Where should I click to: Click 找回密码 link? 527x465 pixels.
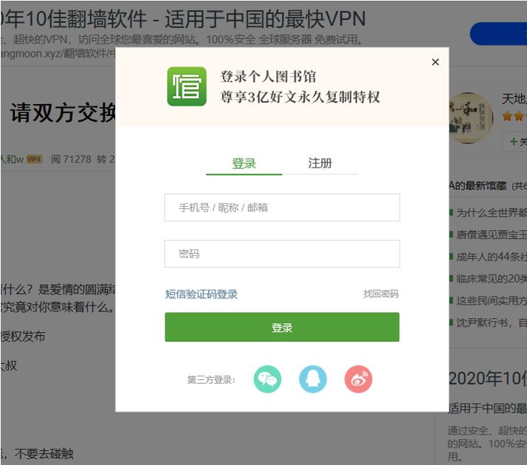(x=381, y=294)
